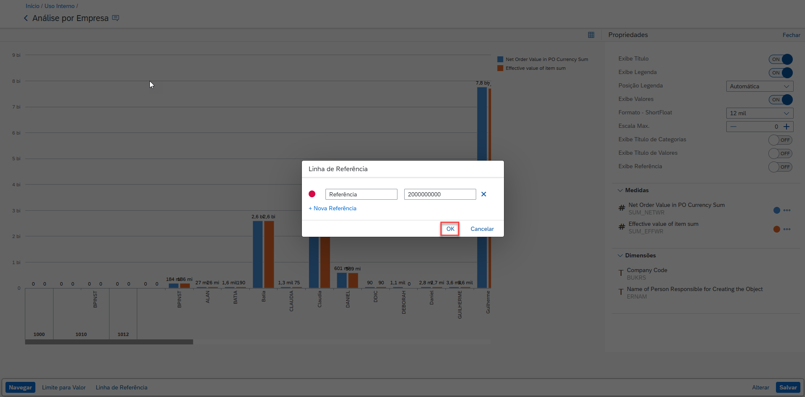Open options menu for Net Order Value measure
The height and width of the screenshot is (397, 805).
pos(787,210)
